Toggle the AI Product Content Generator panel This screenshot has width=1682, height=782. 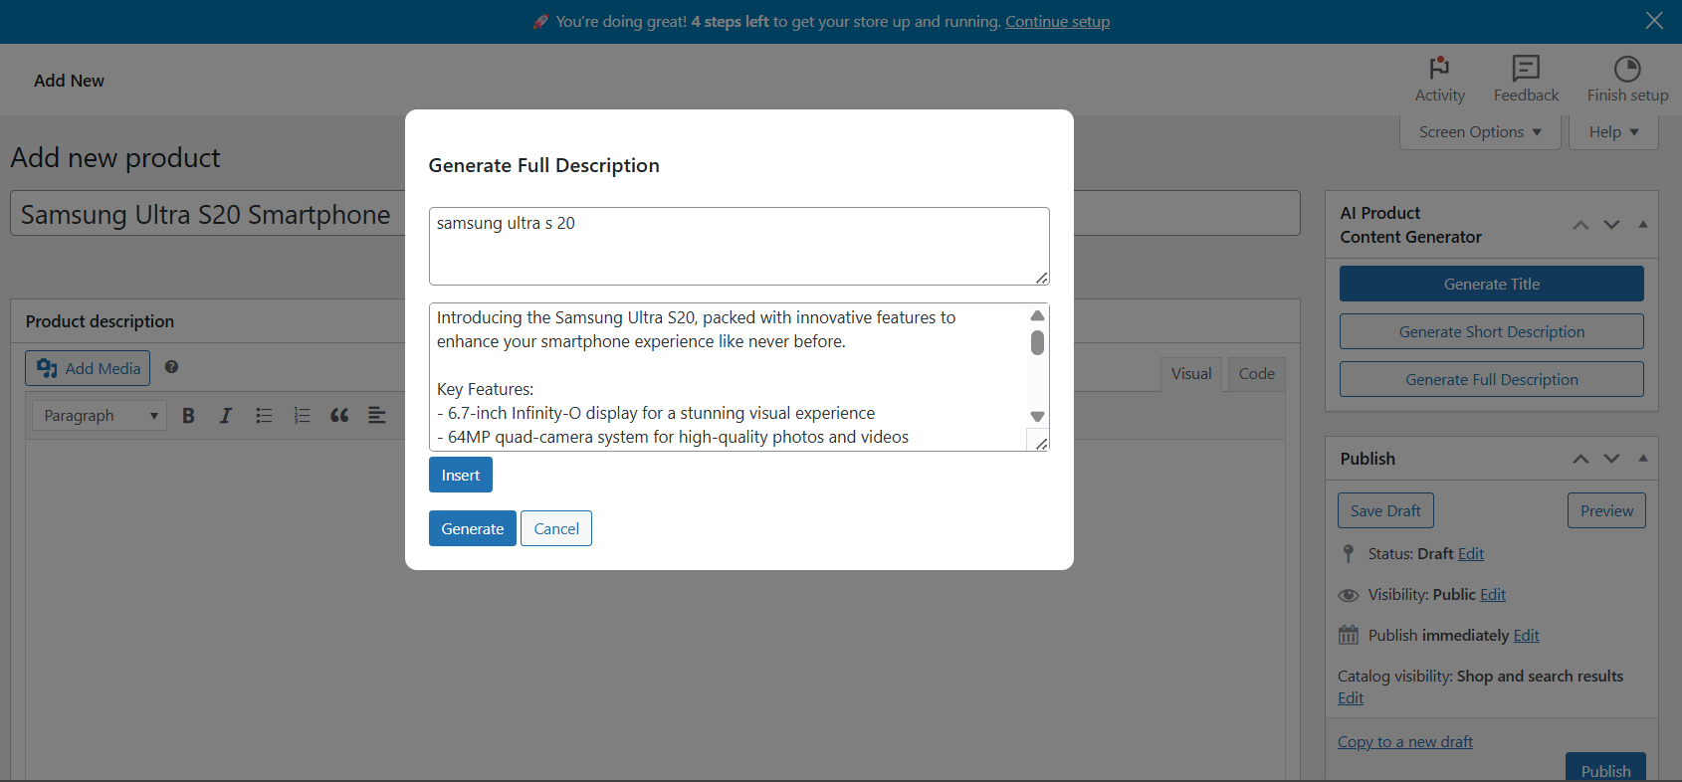tap(1642, 225)
